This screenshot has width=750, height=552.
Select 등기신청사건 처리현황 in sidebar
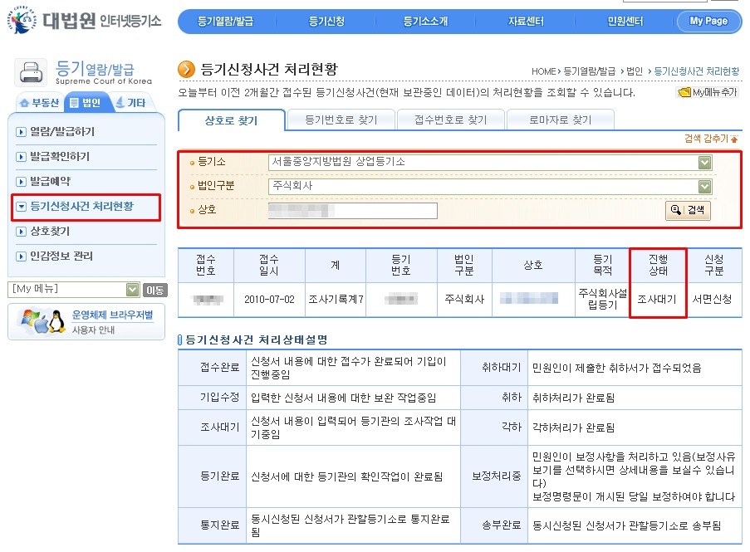pos(81,207)
